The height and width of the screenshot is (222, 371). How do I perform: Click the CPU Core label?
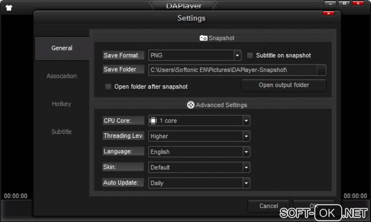click(123, 120)
